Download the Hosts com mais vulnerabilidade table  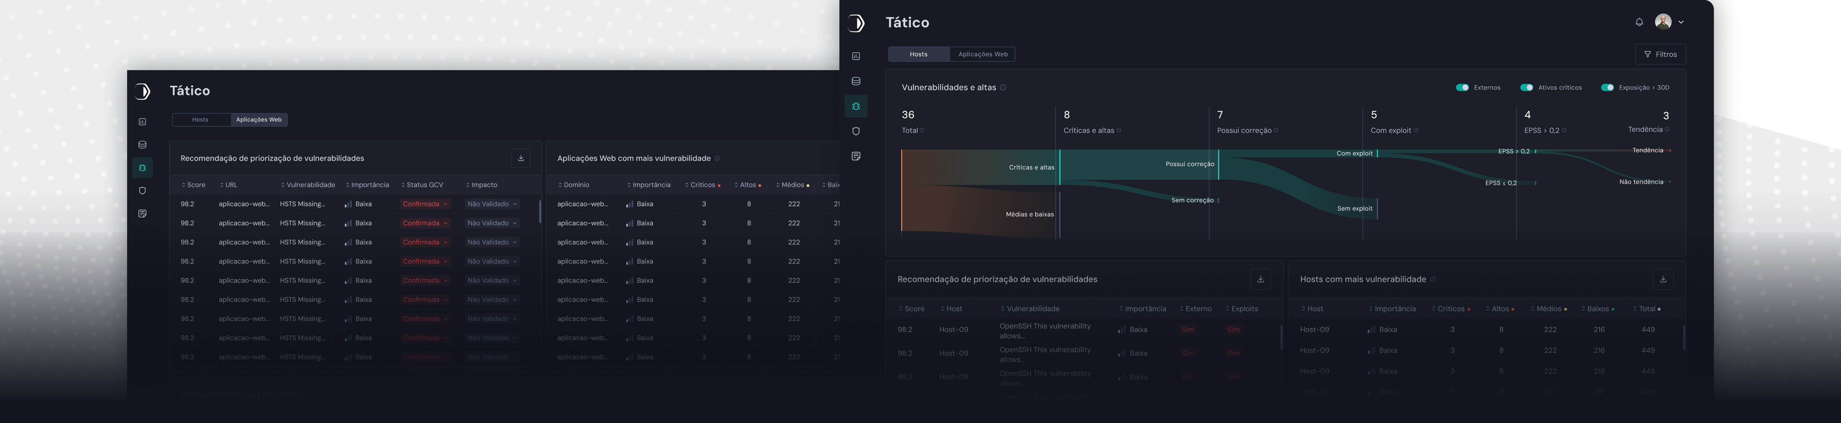pyautogui.click(x=1663, y=279)
